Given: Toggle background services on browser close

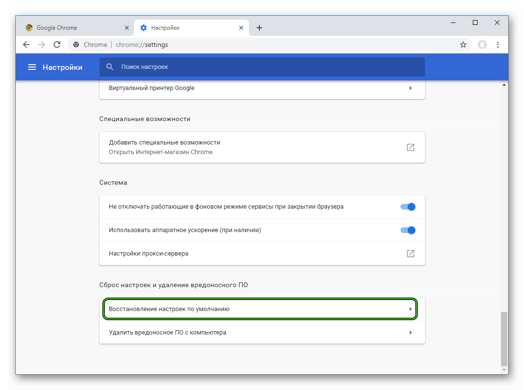Looking at the screenshot, I should click(408, 207).
